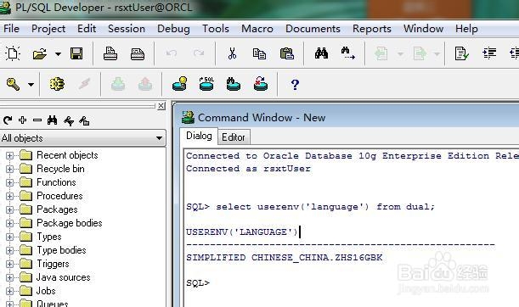Click the Commit green arrow icon

[x=118, y=84]
